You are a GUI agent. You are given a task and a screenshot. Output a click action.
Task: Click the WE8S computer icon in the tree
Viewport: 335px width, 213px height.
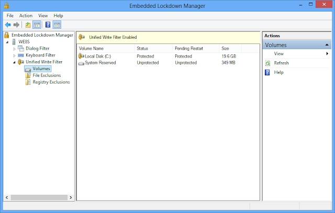[x=14, y=42]
